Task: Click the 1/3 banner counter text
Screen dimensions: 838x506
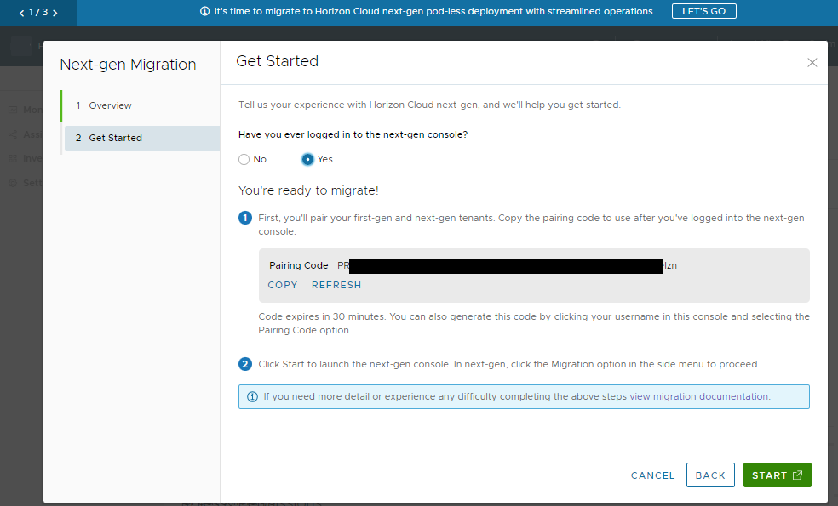Action: (38, 12)
